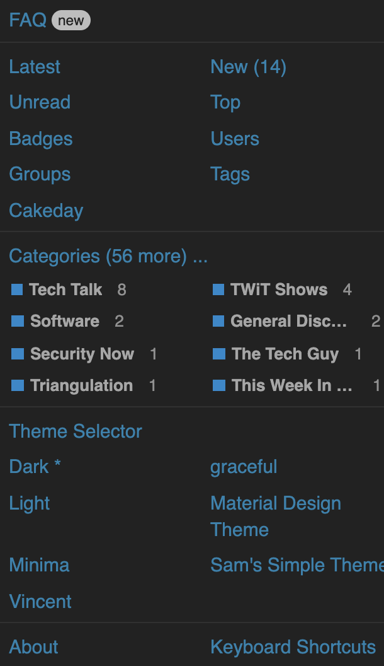Click the blue square beside Security Now
Screen dimensions: 384x666
coord(17,354)
